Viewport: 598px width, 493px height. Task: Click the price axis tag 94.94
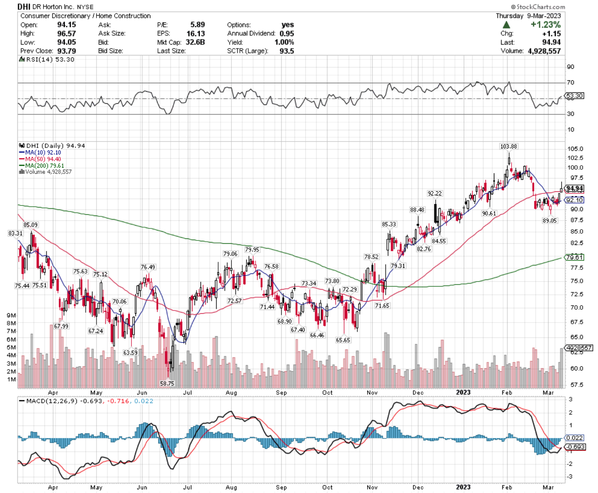(574, 188)
